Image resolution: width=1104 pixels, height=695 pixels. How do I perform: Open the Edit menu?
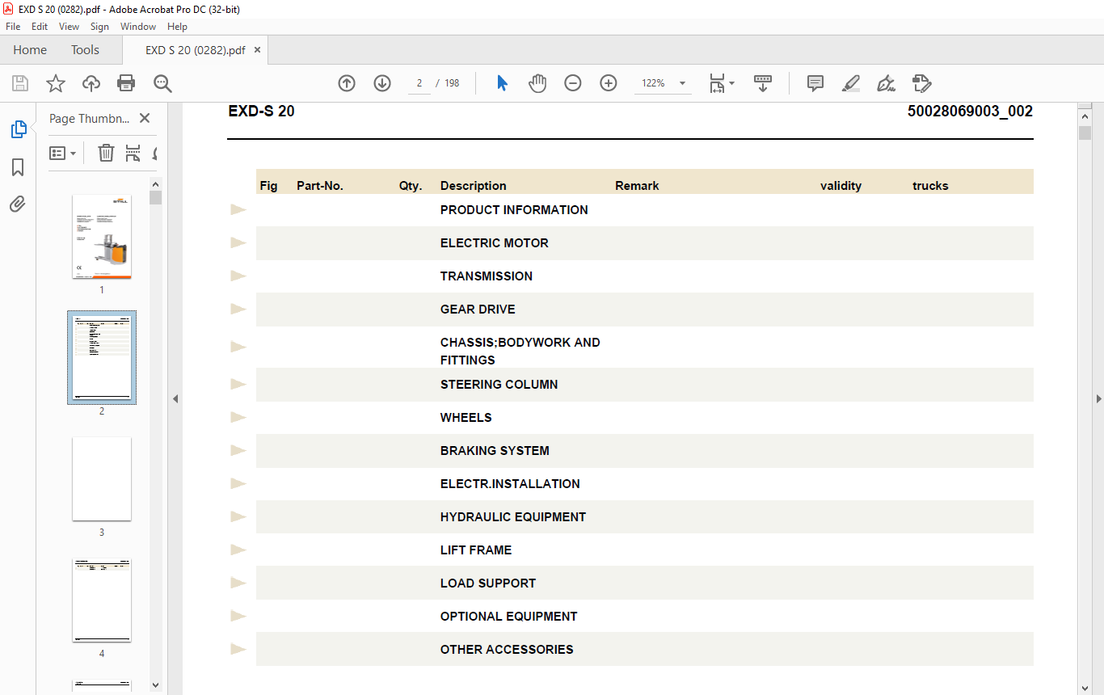tap(40, 27)
